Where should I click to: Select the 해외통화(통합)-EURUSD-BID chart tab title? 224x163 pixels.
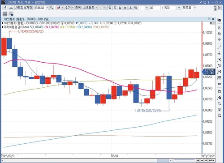(26, 19)
